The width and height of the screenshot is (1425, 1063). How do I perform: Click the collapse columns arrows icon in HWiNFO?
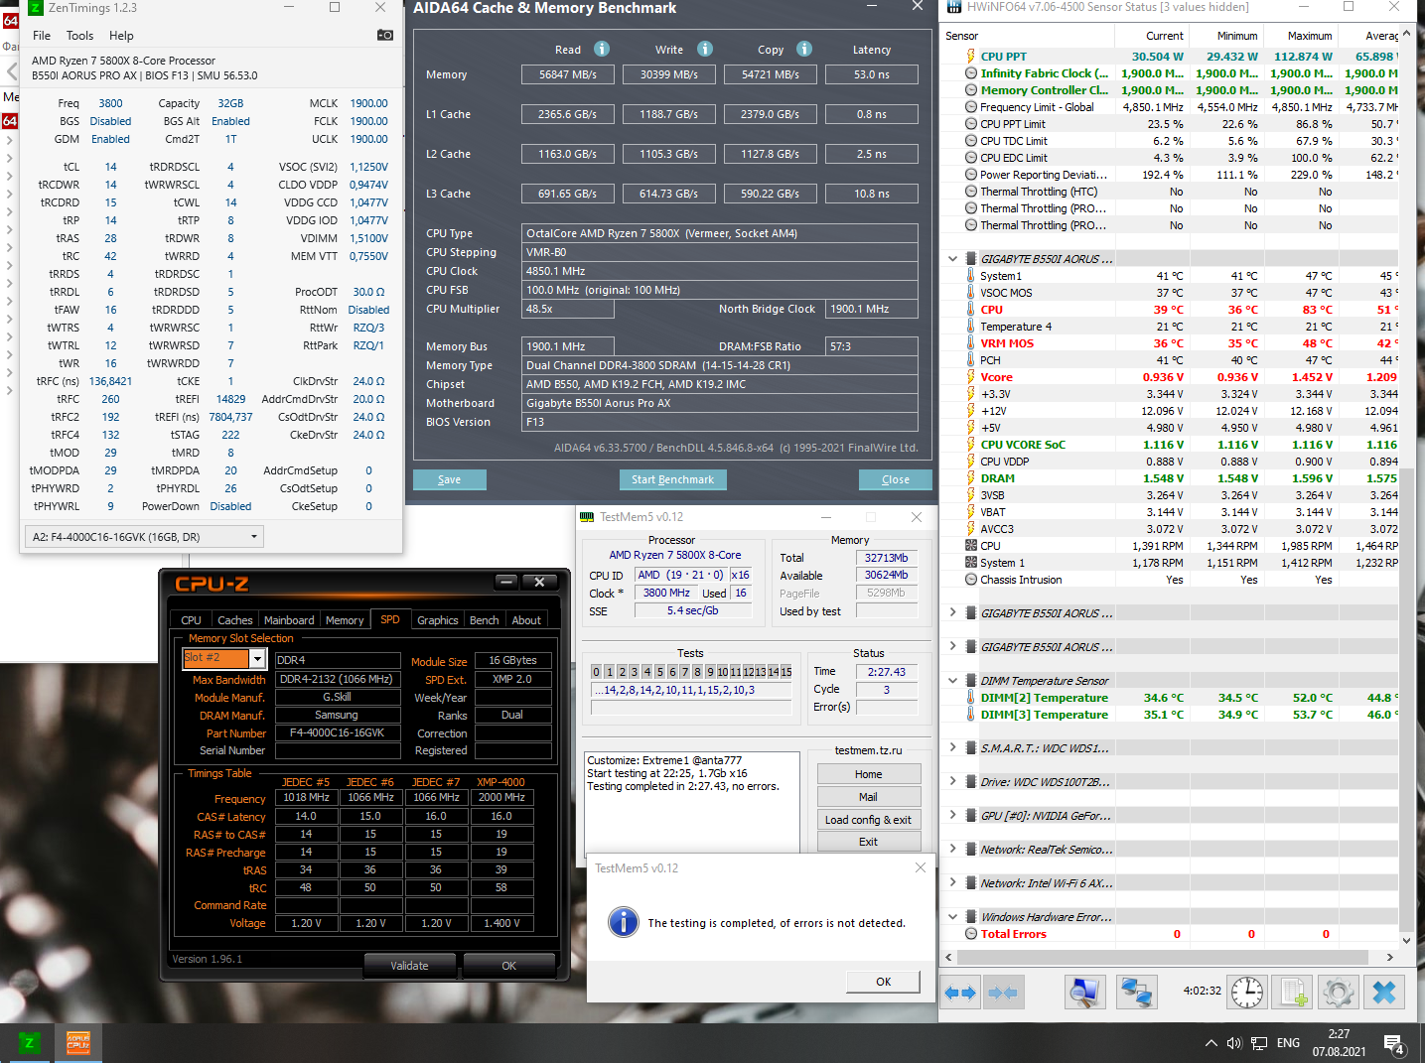coord(1003,993)
